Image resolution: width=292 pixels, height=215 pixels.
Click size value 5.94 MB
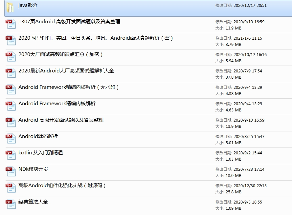pyautogui.click(x=233, y=61)
